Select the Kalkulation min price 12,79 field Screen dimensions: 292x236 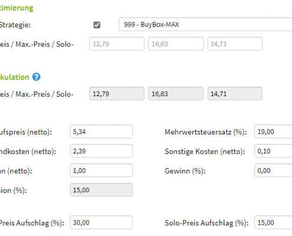click(x=117, y=94)
